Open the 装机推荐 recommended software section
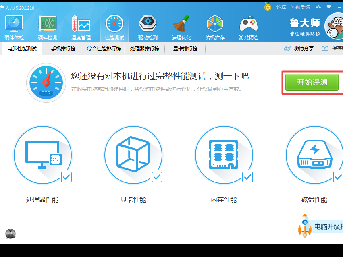The image size is (343, 257). tap(215, 28)
